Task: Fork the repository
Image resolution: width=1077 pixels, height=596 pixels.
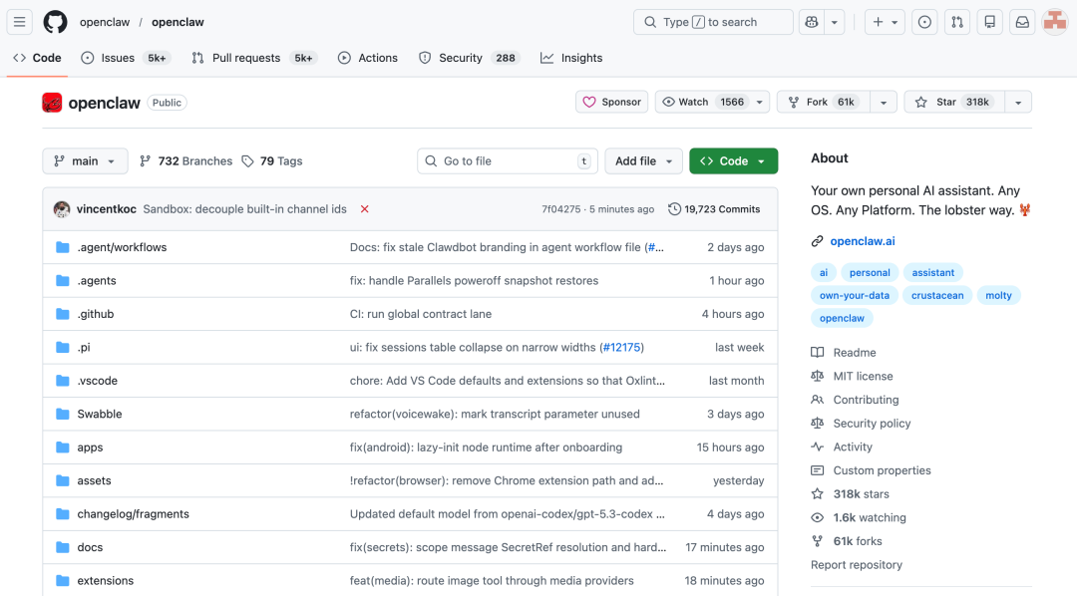Action: pos(824,102)
